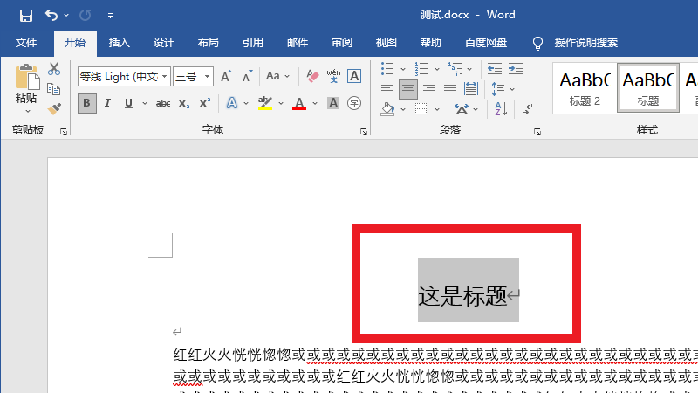Save the document using the floppy disk icon

click(25, 15)
